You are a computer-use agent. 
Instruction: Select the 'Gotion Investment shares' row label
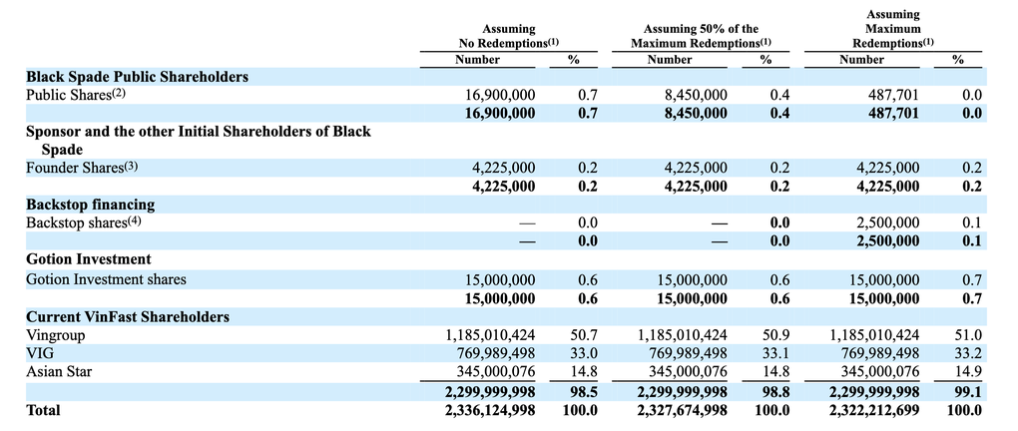click(106, 279)
